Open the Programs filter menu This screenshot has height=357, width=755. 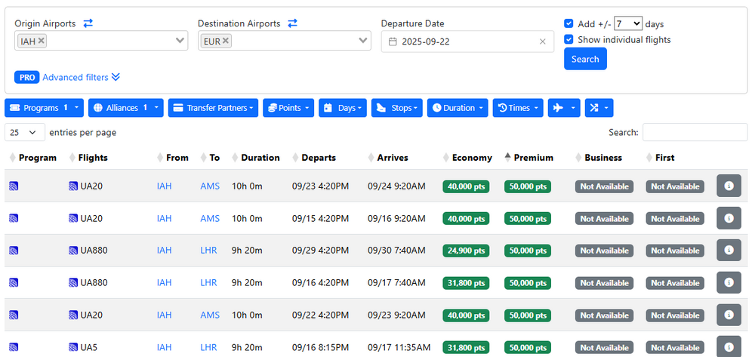[45, 108]
